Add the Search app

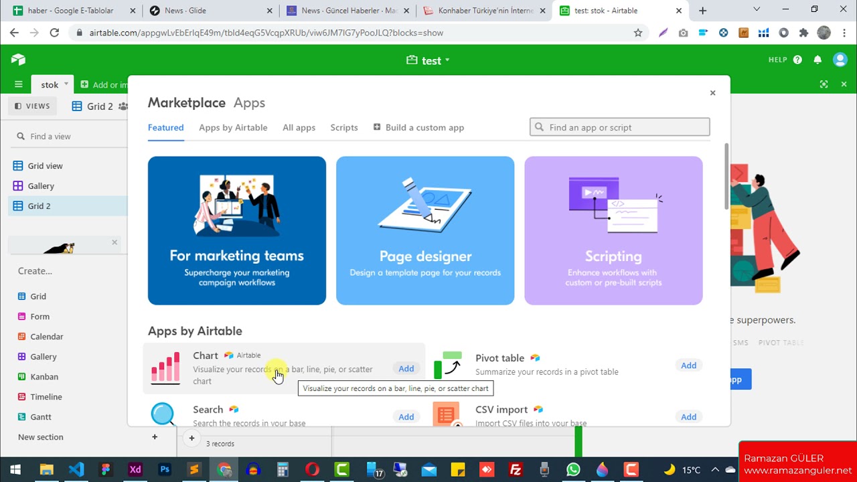[406, 416]
